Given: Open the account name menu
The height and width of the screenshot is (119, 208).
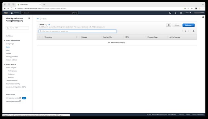Looking at the screenshot, I should click(x=199, y=13).
